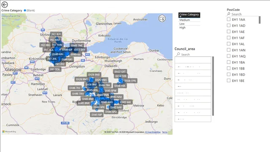Click the EH38 5YA map label
The width and height of the screenshot is (270, 152).
point(120,86)
